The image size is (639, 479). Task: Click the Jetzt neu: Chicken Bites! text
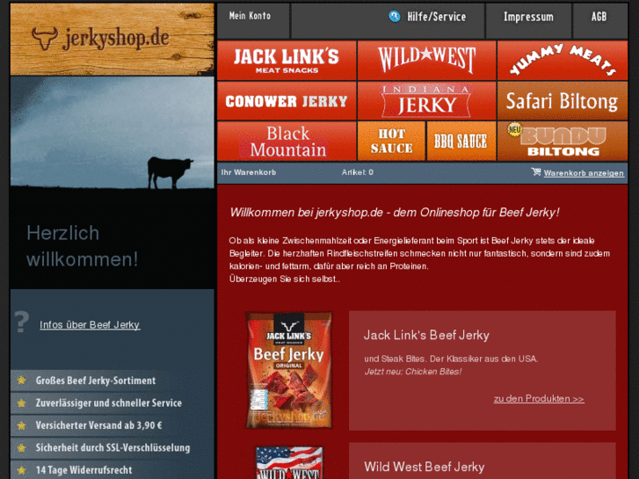click(413, 372)
